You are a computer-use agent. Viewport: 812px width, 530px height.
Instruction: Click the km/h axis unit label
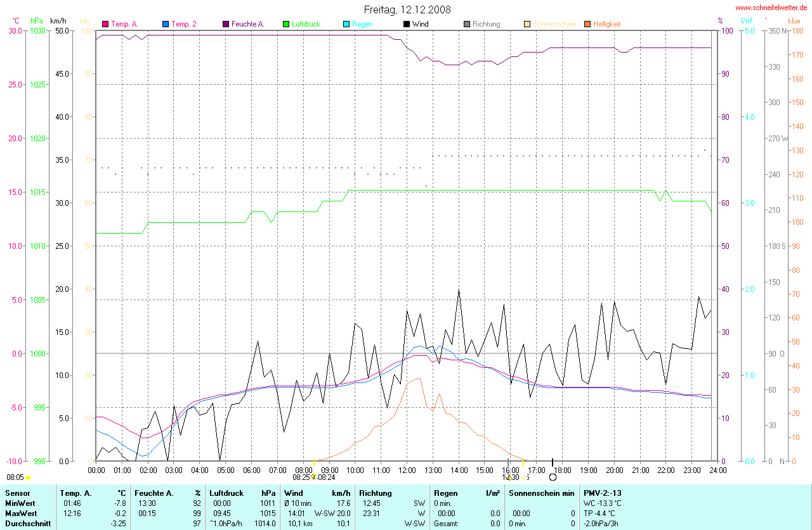click(60, 21)
